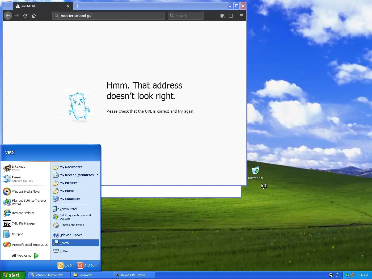Open a new tab with the plus button
Screen dimensions: 372x279
coord(77,6)
